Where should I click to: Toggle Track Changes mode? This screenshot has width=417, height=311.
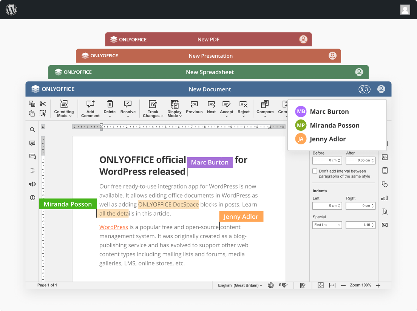pos(153,108)
